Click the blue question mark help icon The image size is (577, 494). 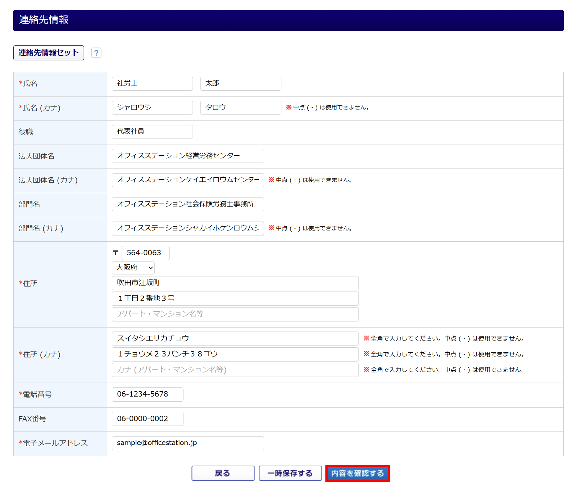tap(96, 53)
